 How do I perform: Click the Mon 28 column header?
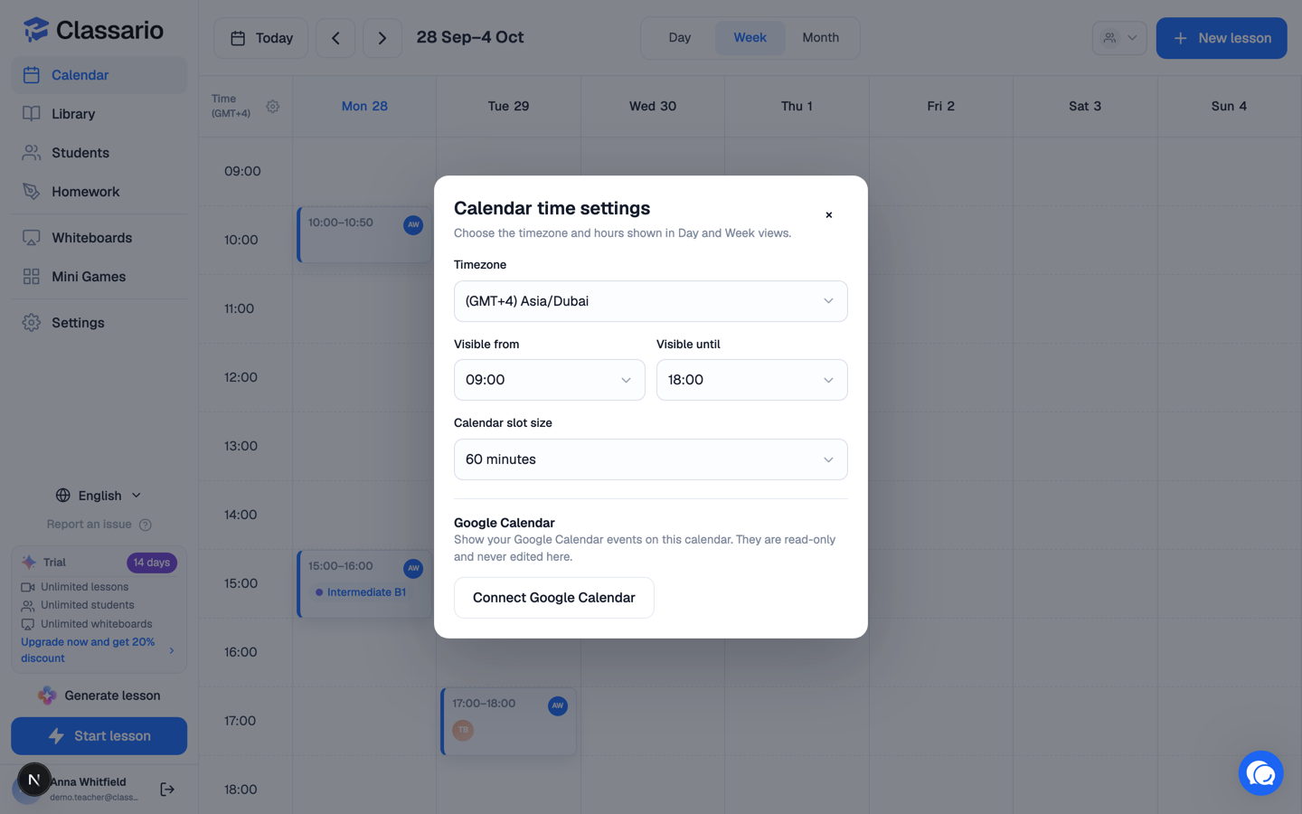[364, 107]
